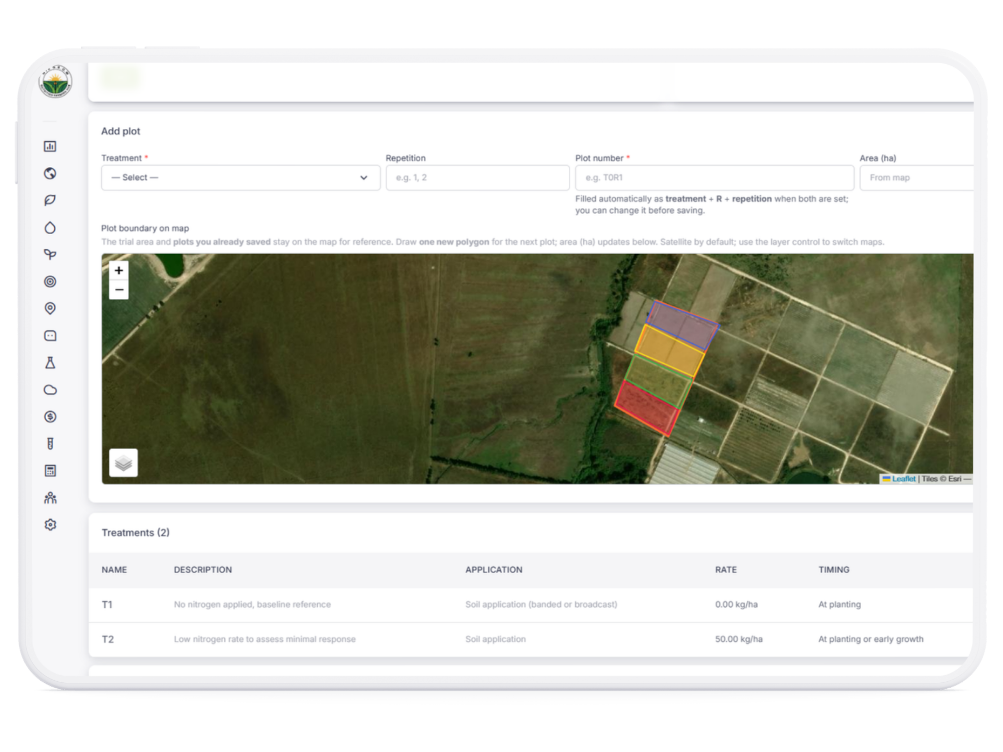Click the T2 "Soil application" cell
1003x752 pixels.
click(495, 639)
